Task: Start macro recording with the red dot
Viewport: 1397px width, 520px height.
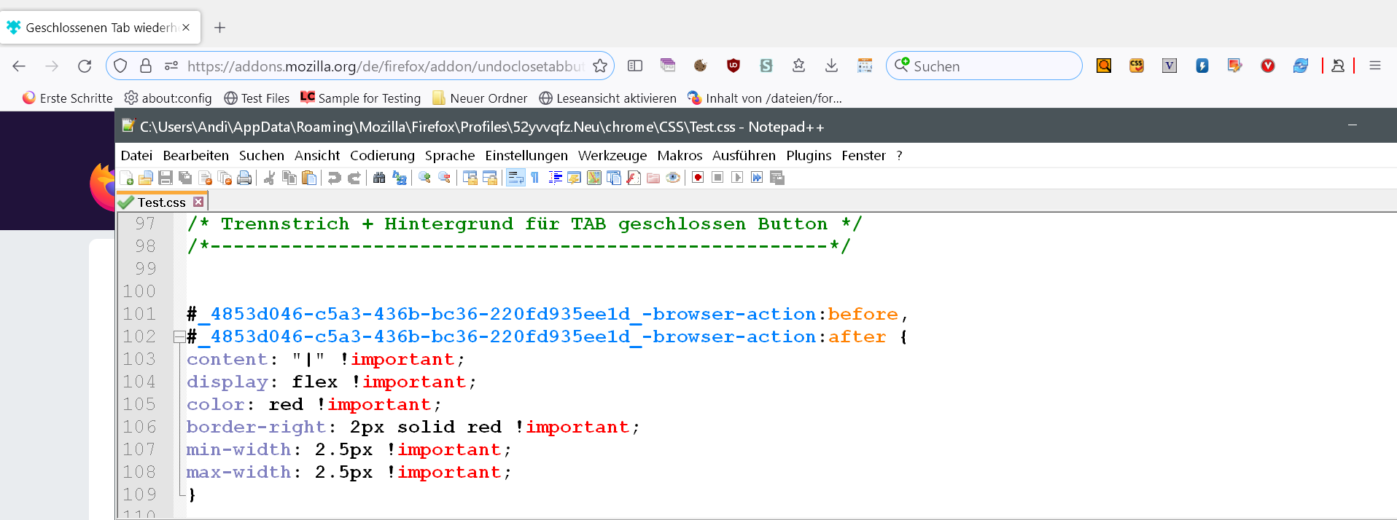Action: [x=698, y=178]
